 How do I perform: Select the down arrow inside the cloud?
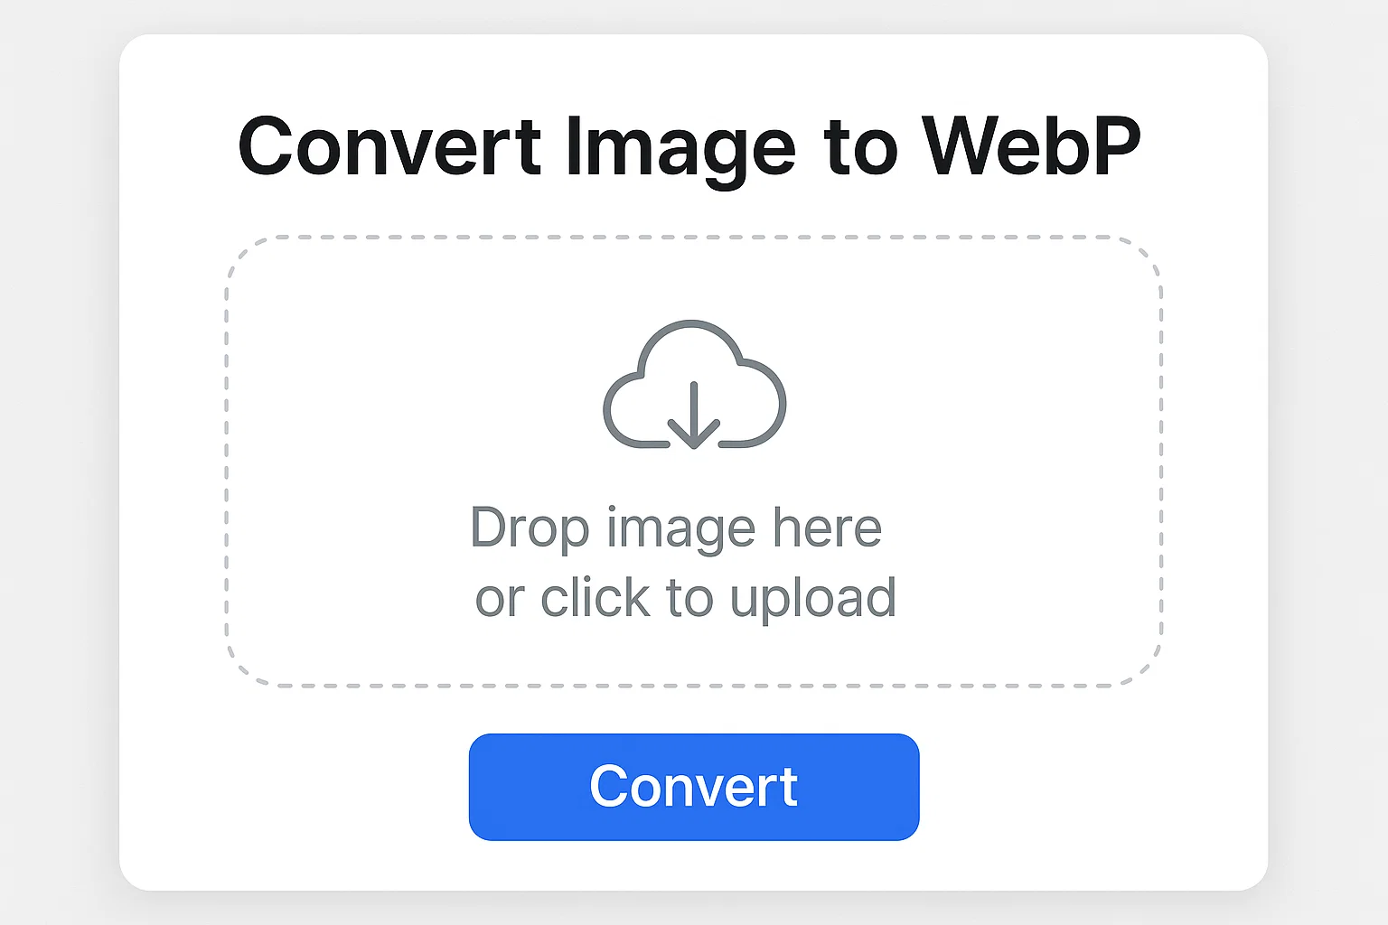click(x=693, y=416)
